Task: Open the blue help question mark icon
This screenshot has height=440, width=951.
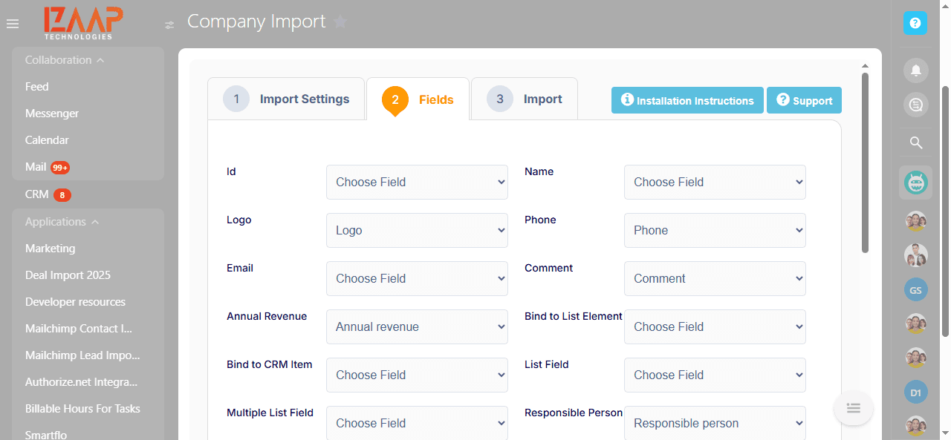Action: [915, 23]
